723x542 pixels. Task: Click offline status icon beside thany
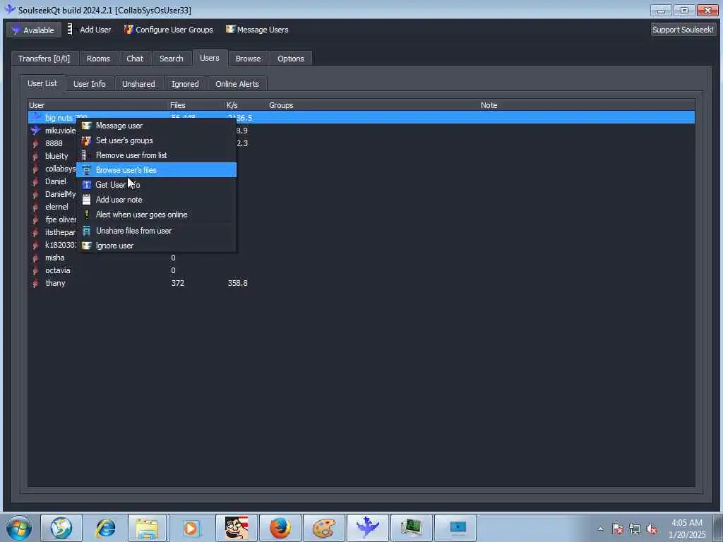[35, 283]
